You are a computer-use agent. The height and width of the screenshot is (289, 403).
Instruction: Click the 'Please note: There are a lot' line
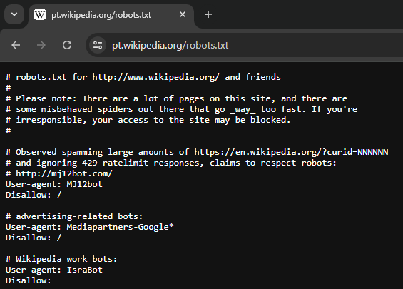(176, 98)
